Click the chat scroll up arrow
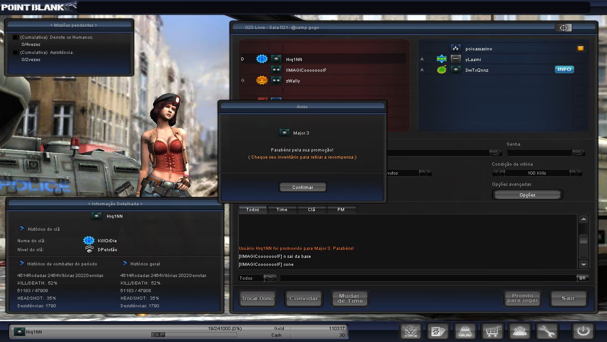 583,220
